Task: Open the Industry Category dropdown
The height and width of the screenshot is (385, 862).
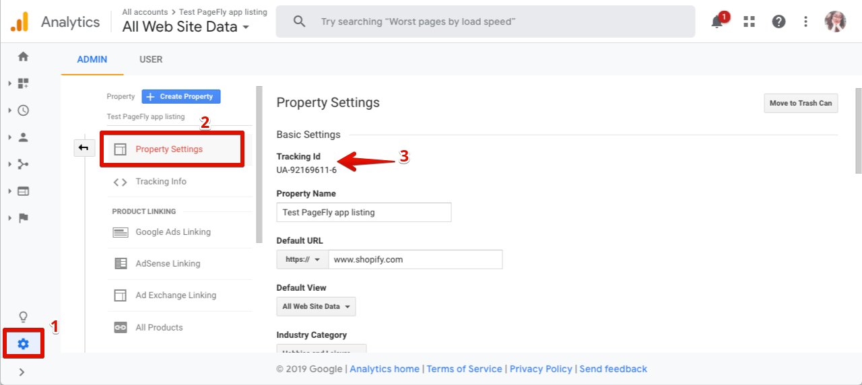Action: click(x=321, y=349)
